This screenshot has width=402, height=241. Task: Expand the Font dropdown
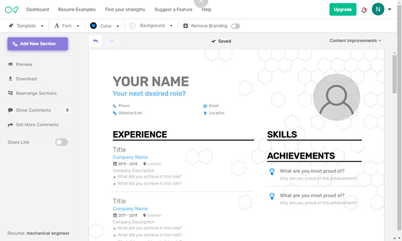(x=66, y=26)
